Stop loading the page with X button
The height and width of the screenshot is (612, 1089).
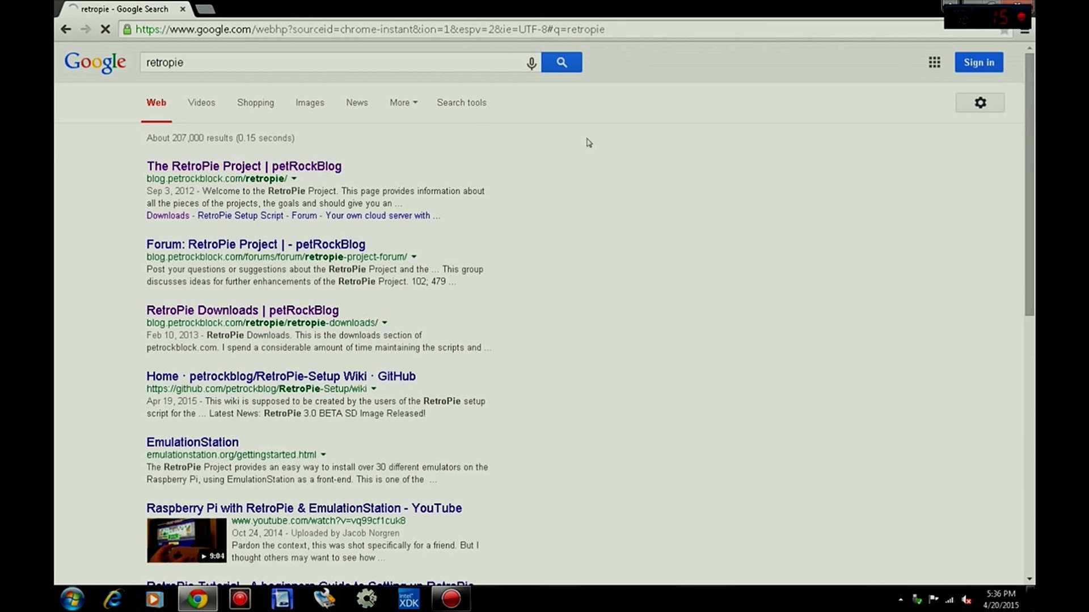click(x=105, y=29)
